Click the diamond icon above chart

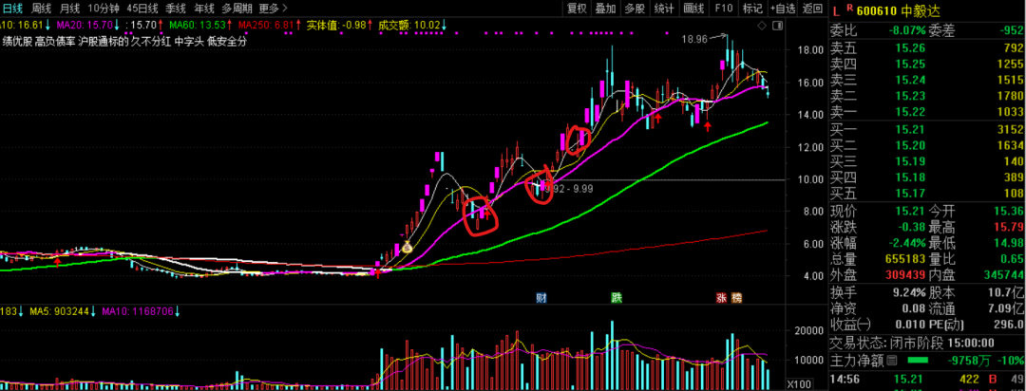tap(761, 25)
